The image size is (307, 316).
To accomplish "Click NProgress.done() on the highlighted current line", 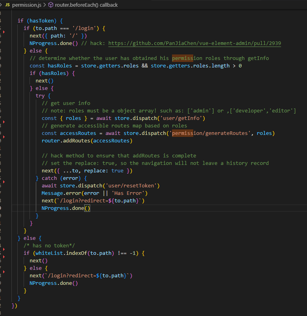I will (66, 208).
